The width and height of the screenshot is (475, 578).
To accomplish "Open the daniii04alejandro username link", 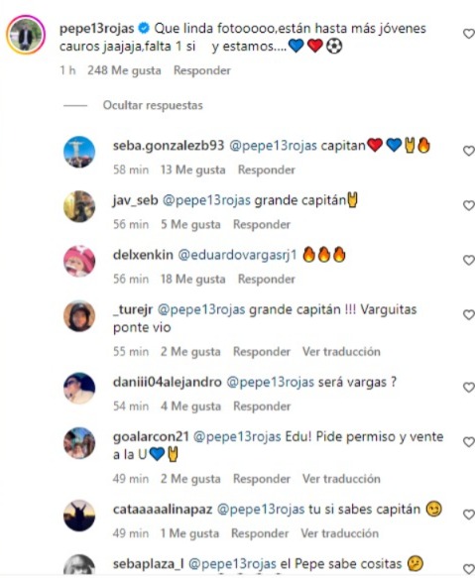I will pos(167,383).
